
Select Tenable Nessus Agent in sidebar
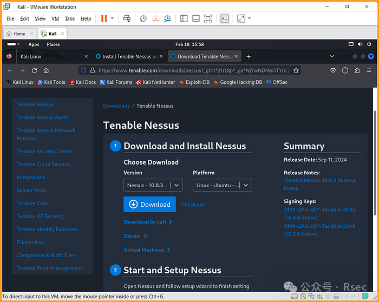tap(43, 117)
